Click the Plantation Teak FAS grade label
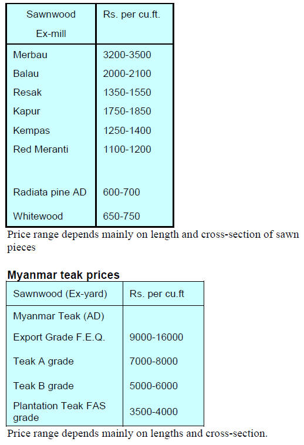 point(59,412)
